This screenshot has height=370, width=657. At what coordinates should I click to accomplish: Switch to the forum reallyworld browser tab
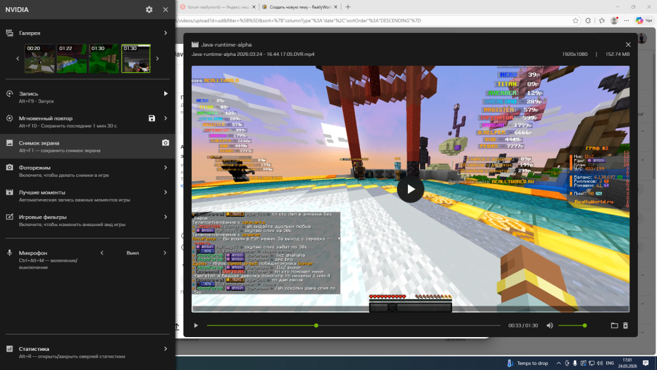[217, 7]
